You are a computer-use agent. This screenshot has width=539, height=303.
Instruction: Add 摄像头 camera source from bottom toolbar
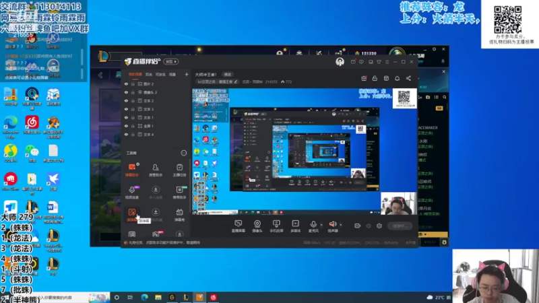click(257, 226)
